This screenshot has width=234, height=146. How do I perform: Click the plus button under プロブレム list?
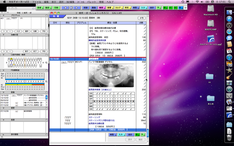point(4,31)
